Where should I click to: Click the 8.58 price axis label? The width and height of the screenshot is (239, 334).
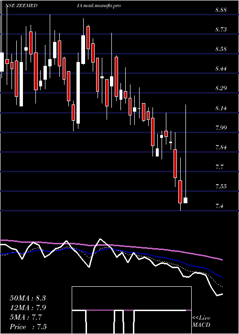click(221, 49)
